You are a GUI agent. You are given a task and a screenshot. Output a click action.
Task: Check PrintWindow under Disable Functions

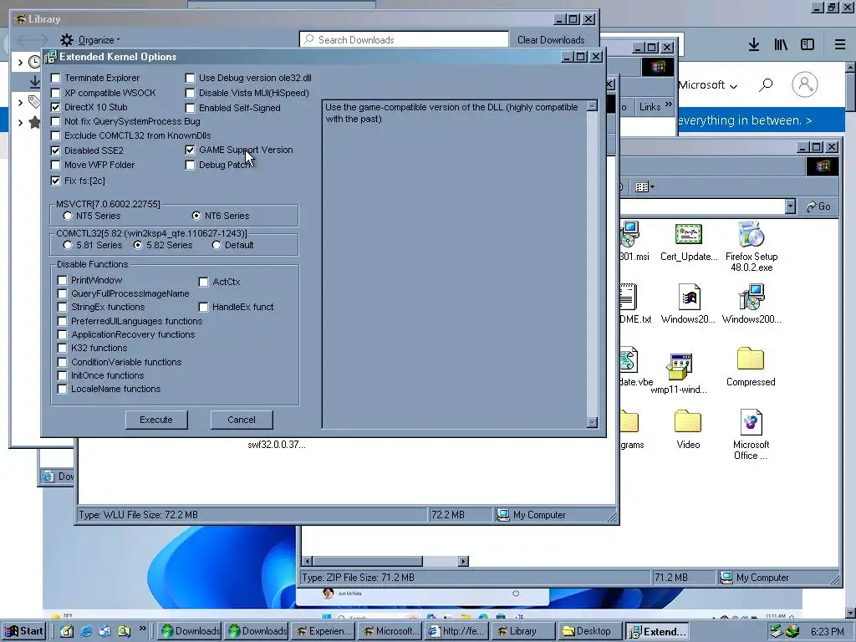click(62, 280)
